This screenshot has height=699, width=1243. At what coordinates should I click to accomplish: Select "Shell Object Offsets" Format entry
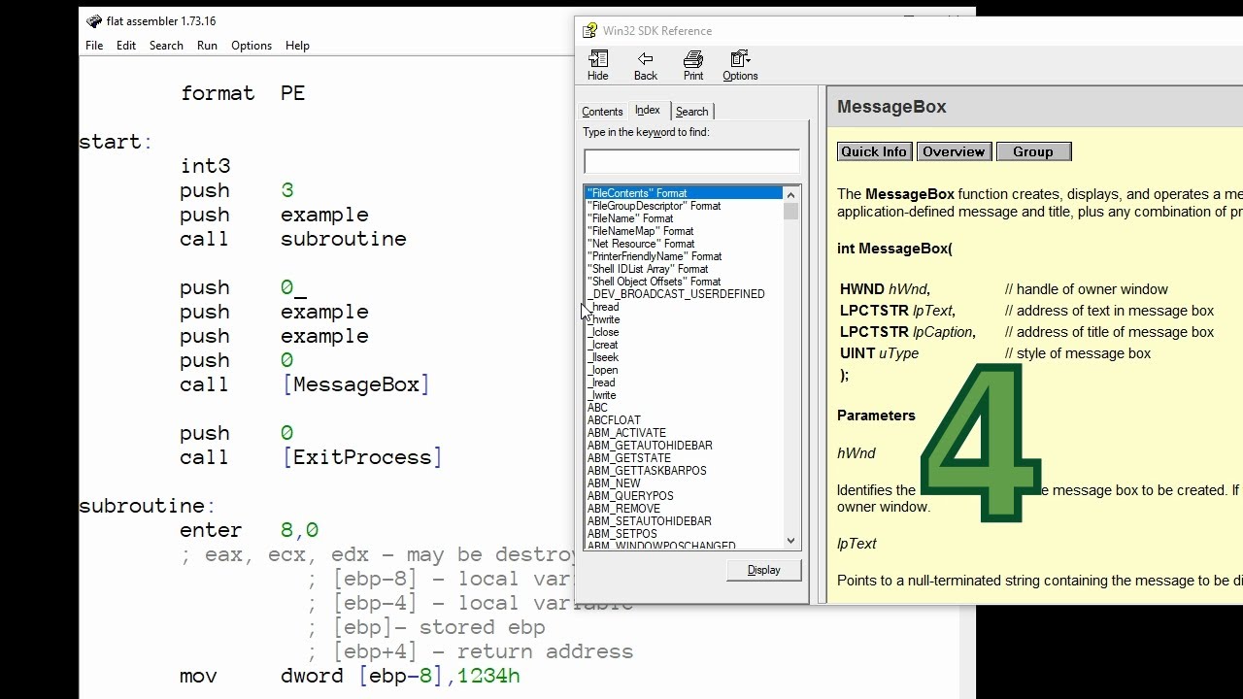(654, 282)
